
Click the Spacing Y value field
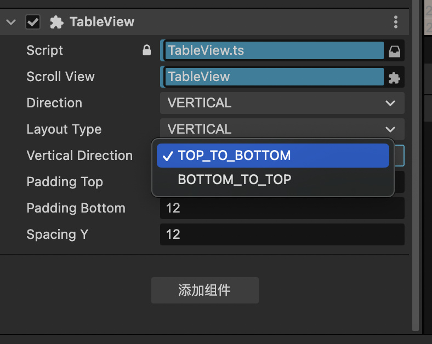282,234
